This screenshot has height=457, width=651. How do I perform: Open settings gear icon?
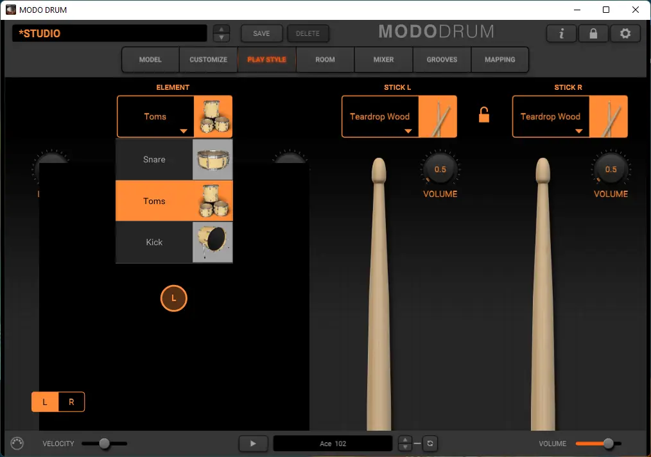tap(625, 33)
